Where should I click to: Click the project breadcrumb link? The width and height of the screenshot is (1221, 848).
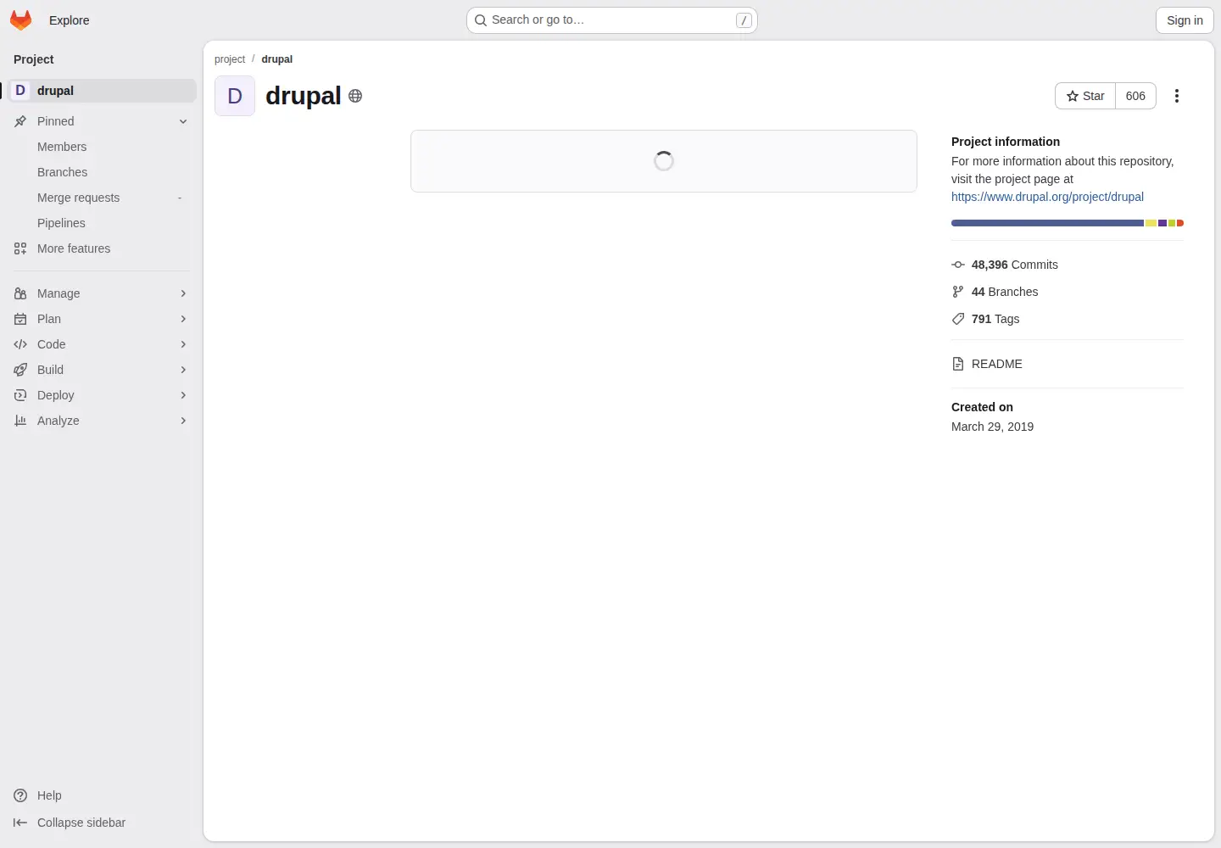click(230, 59)
